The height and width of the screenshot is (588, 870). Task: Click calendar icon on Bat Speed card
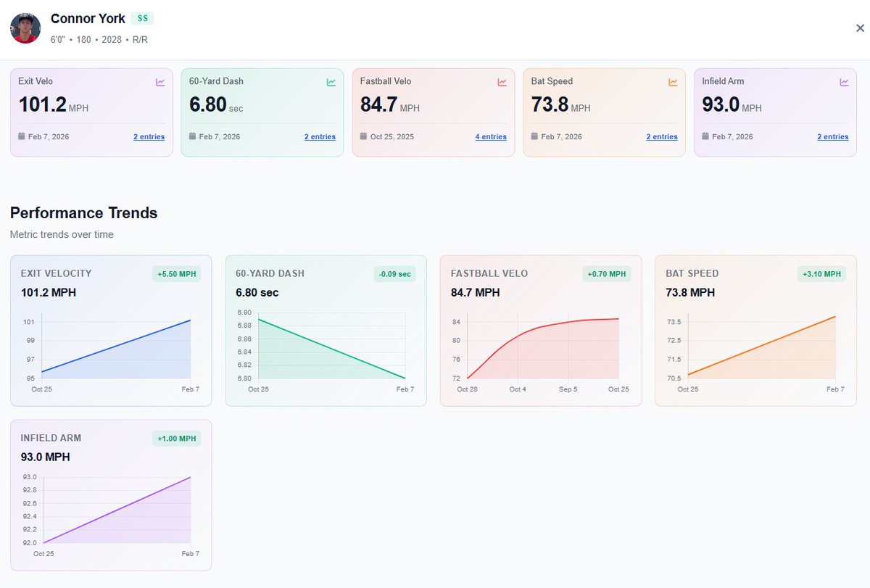click(x=535, y=136)
